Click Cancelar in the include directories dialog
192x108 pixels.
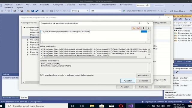coord(143,81)
